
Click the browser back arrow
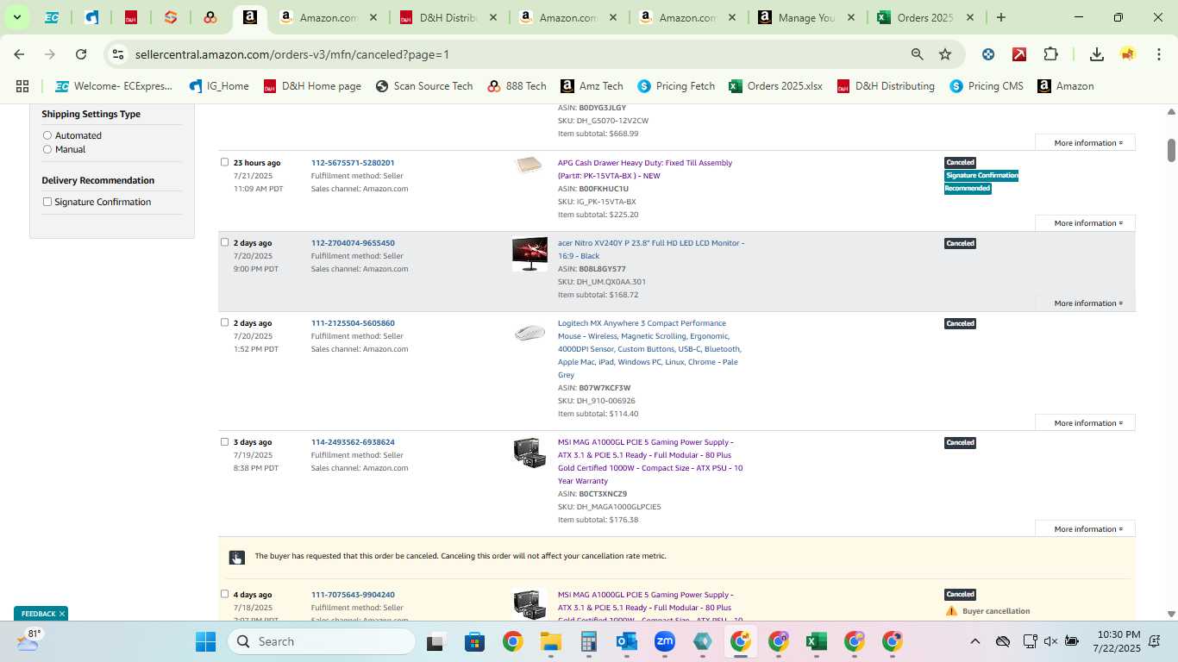click(x=19, y=54)
